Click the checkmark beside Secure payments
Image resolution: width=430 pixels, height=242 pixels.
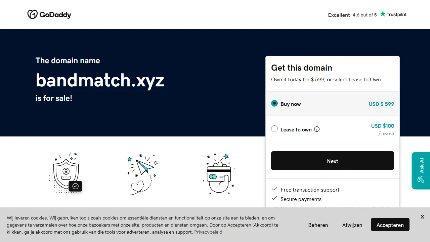tap(274, 198)
